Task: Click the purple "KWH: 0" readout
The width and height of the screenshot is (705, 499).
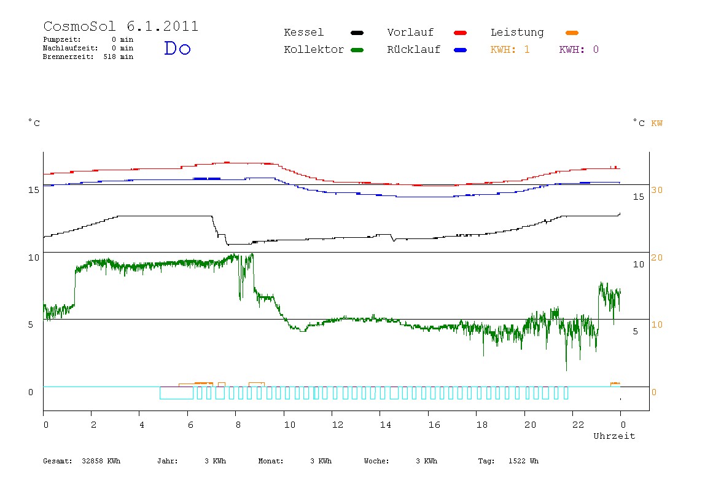Action: click(x=579, y=50)
